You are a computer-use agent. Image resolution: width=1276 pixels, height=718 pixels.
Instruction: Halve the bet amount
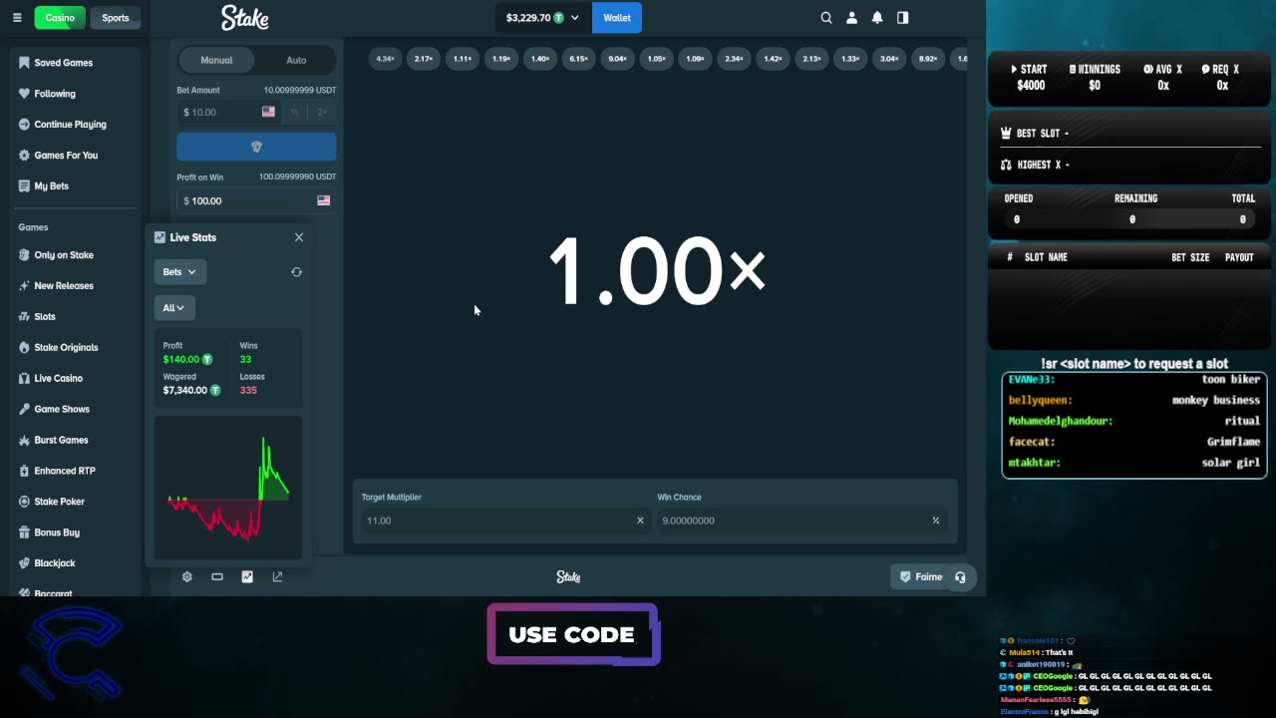(x=294, y=113)
